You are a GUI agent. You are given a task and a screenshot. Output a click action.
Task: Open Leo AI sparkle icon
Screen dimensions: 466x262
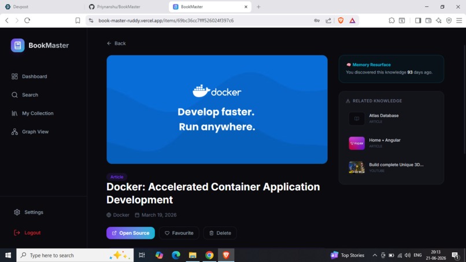click(x=439, y=20)
